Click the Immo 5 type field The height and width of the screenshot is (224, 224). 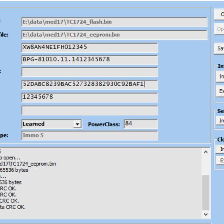pos(90,136)
